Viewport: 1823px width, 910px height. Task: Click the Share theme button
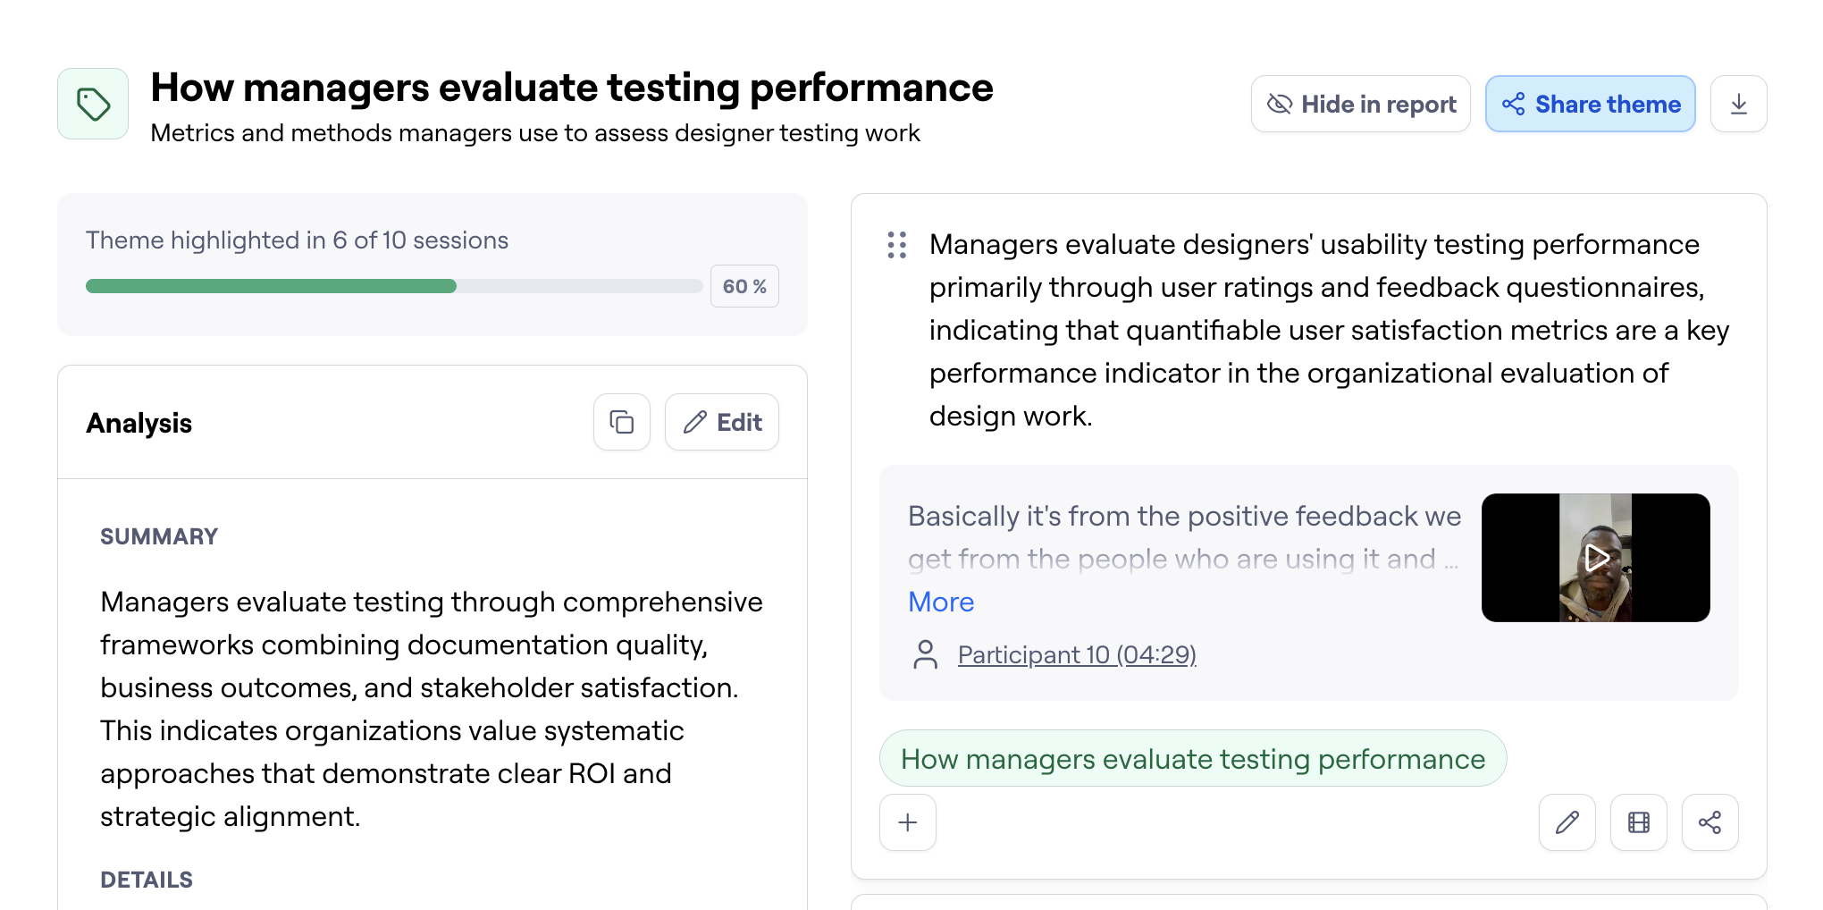[x=1590, y=105]
